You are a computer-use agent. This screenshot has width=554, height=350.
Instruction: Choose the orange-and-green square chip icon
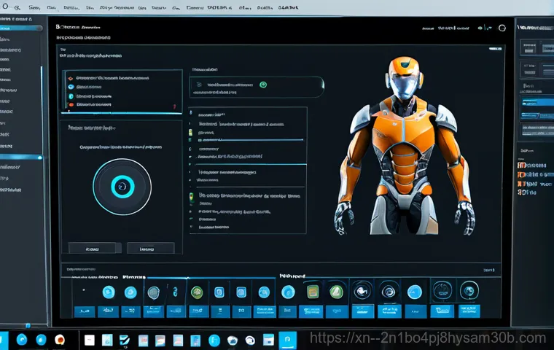pos(313,292)
